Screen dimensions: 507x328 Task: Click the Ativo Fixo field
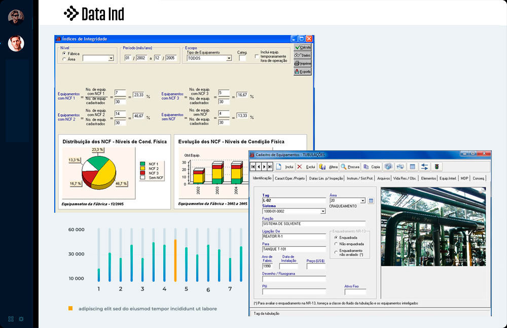355,292
